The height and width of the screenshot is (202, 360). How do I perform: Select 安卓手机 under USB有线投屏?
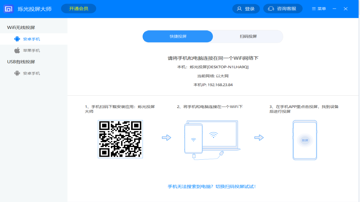31,73
